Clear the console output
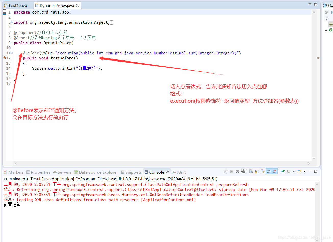The width and height of the screenshot is (333, 242). click(x=251, y=171)
